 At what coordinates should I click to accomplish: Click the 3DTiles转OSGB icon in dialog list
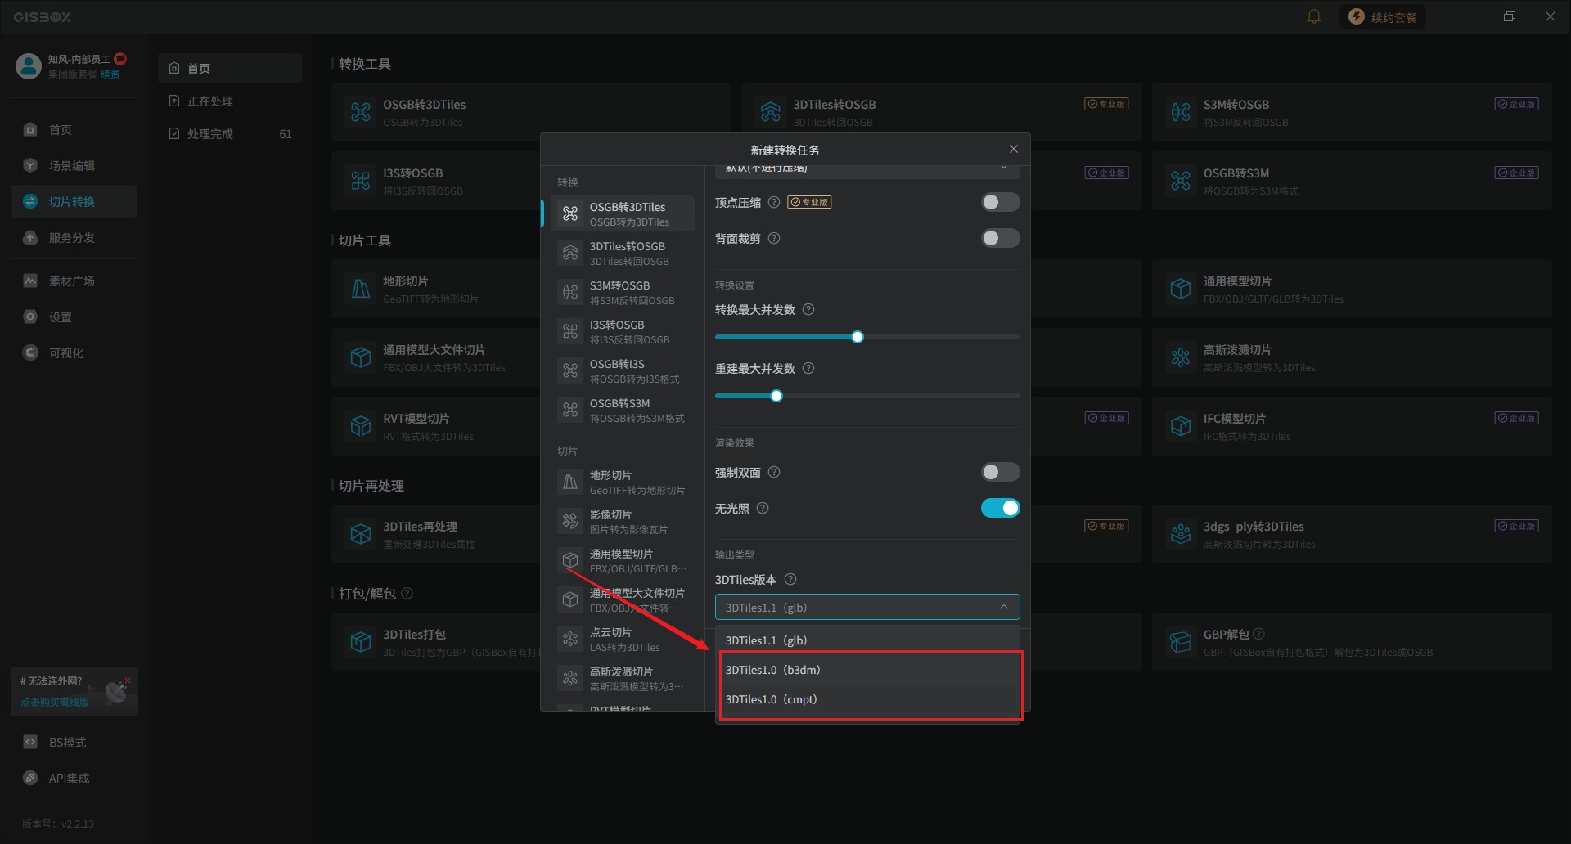[570, 254]
